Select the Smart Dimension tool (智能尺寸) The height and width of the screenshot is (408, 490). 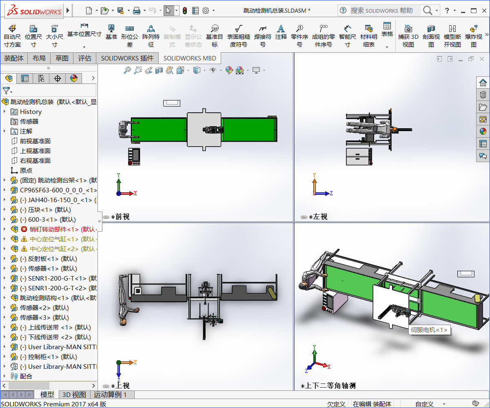348,36
